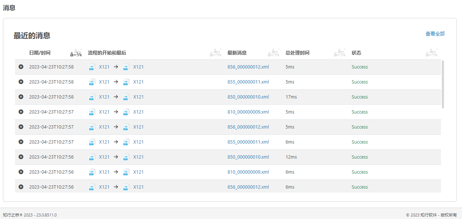Click the messages table vertical scrollbar

(x=443, y=85)
